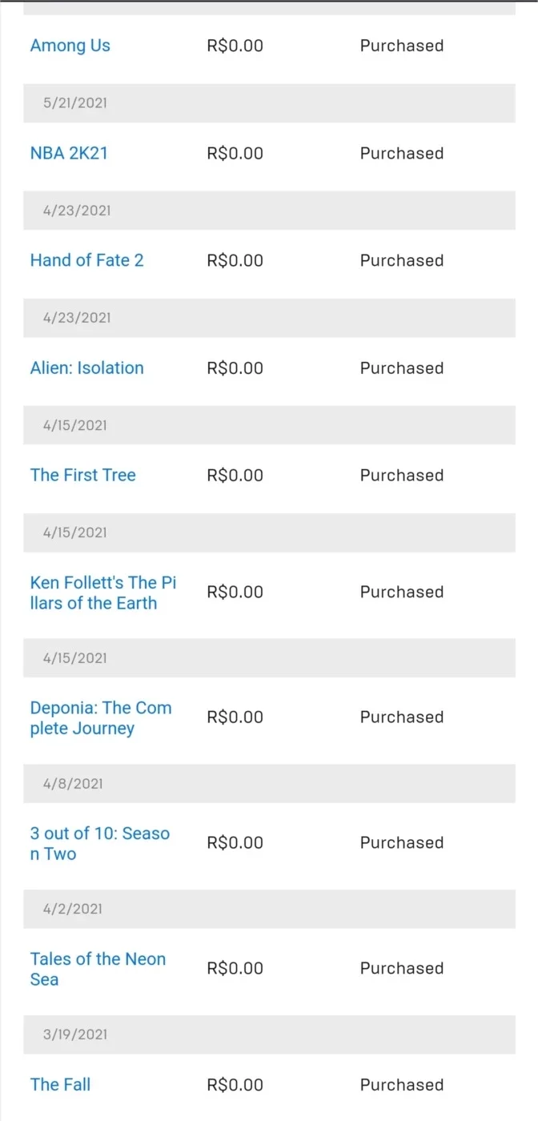This screenshot has height=1121, width=538.
Task: Open 3 out of 10: Season Two
Action: pyautogui.click(x=100, y=843)
